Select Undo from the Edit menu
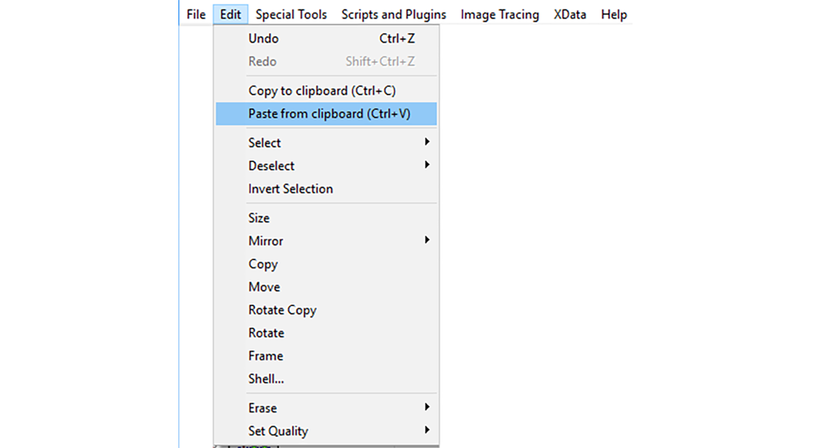The height and width of the screenshot is (448, 814). point(263,38)
